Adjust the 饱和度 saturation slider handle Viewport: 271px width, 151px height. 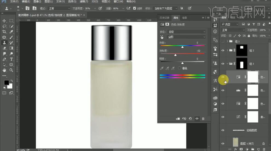point(175,55)
